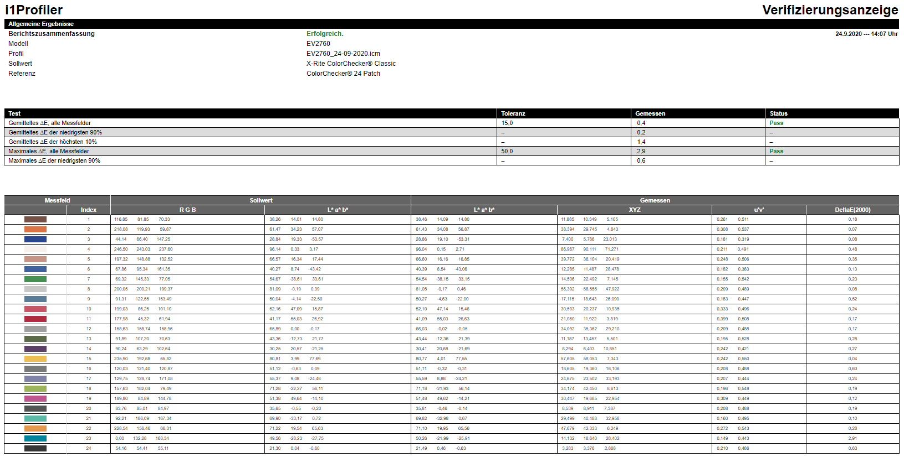
Task: Click the DeltaE(2000) column header
Action: [x=852, y=210]
